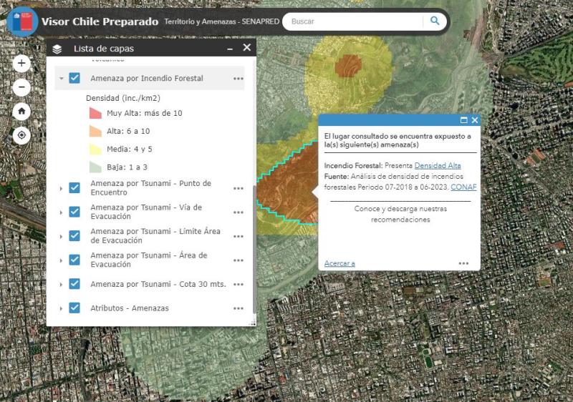
Task: Open options for Atributos - Amenazas layer
Action: click(238, 308)
